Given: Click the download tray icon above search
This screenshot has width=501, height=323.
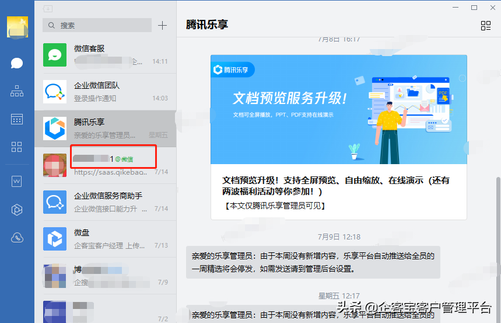Looking at the screenshot, I should 48,8.
